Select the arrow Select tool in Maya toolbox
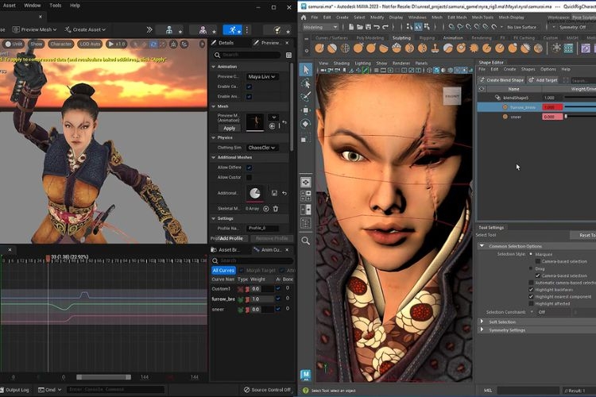Viewport: 596px width, 397px height. (x=306, y=70)
